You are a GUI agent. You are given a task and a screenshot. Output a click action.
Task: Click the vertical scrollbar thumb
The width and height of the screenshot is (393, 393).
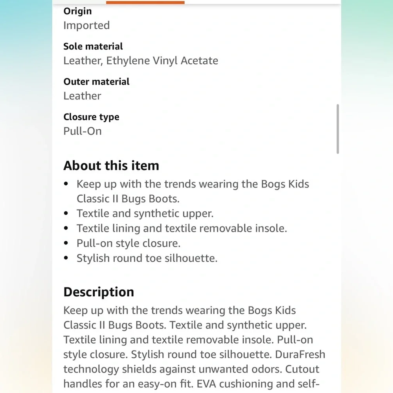(338, 129)
